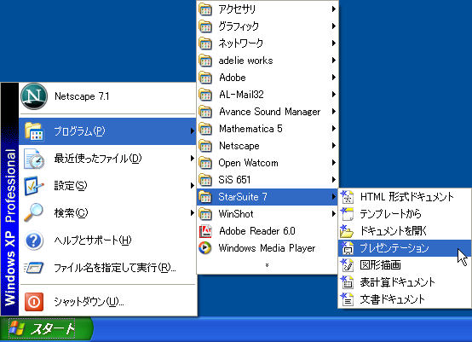This screenshot has height=342, width=472.
Task: Click the Programs folder icon in Start menu
Action: click(34, 131)
